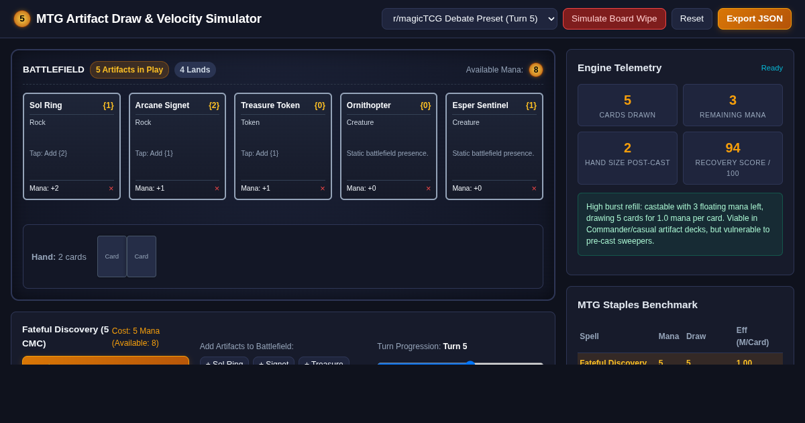Click the Mana column header in benchmark
805x423 pixels.
point(669,336)
